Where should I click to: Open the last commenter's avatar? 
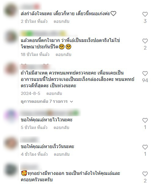pyautogui.click(x=11, y=170)
